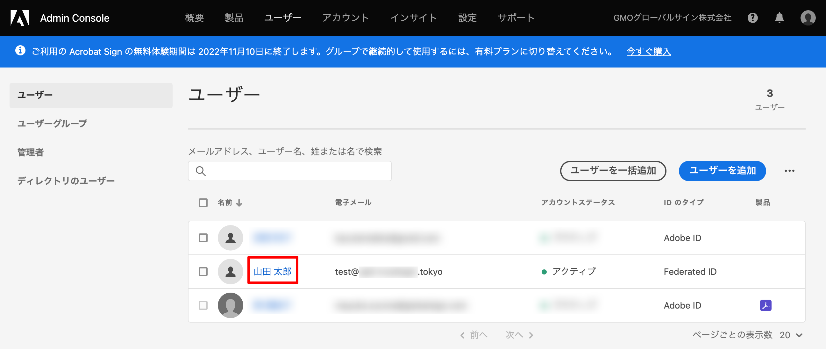Check the first Adobe ID user row checkbox
This screenshot has height=349, width=826.
[203, 238]
